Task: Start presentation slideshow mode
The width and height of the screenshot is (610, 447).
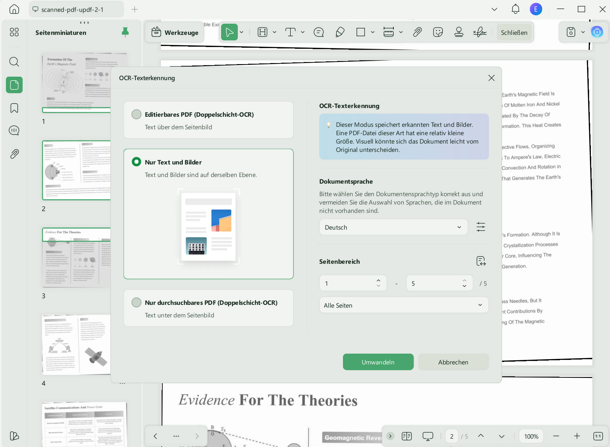Action: 428,436
